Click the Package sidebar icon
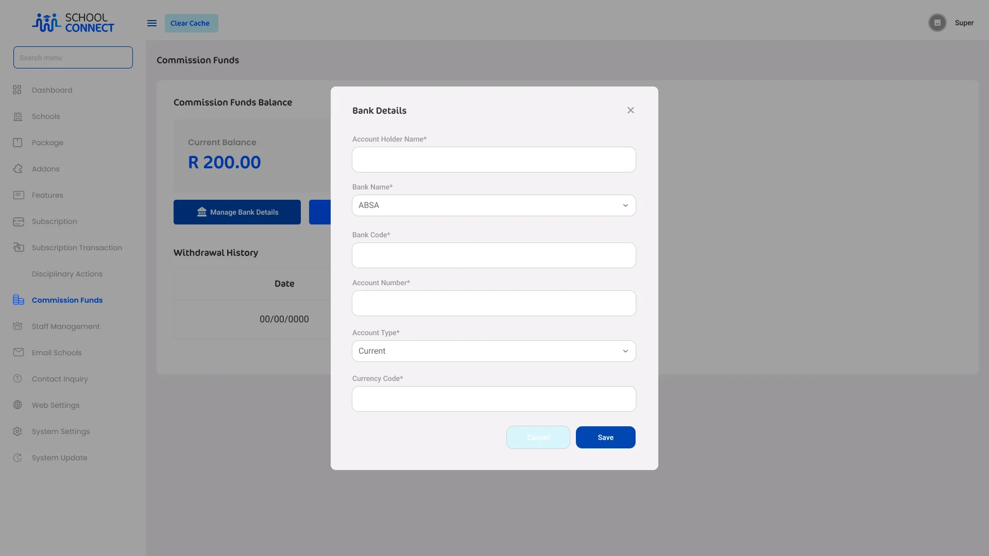Viewport: 989px width, 556px height. pyautogui.click(x=18, y=143)
